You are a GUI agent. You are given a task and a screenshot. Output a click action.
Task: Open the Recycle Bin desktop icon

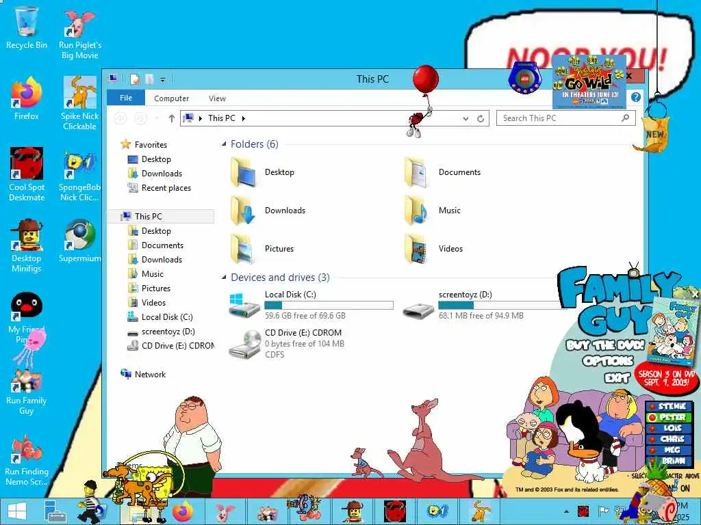tap(27, 27)
